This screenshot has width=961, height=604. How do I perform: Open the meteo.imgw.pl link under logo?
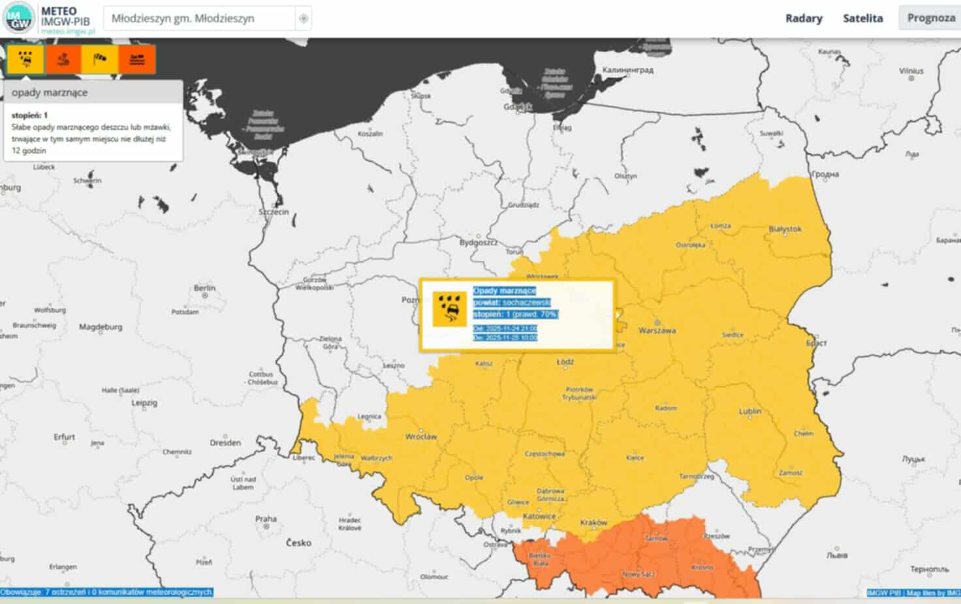68,31
